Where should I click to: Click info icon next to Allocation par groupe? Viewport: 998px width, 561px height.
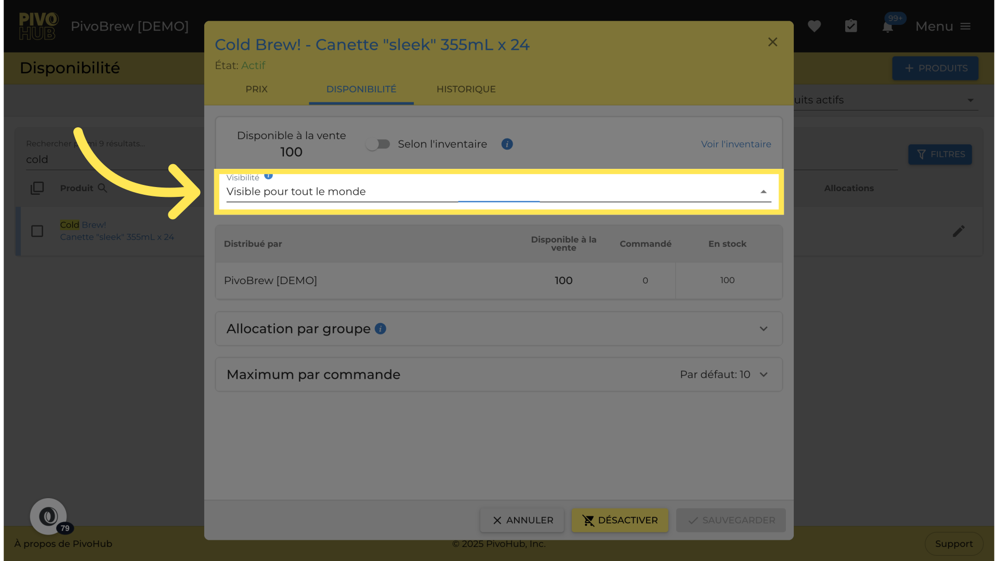pos(380,329)
